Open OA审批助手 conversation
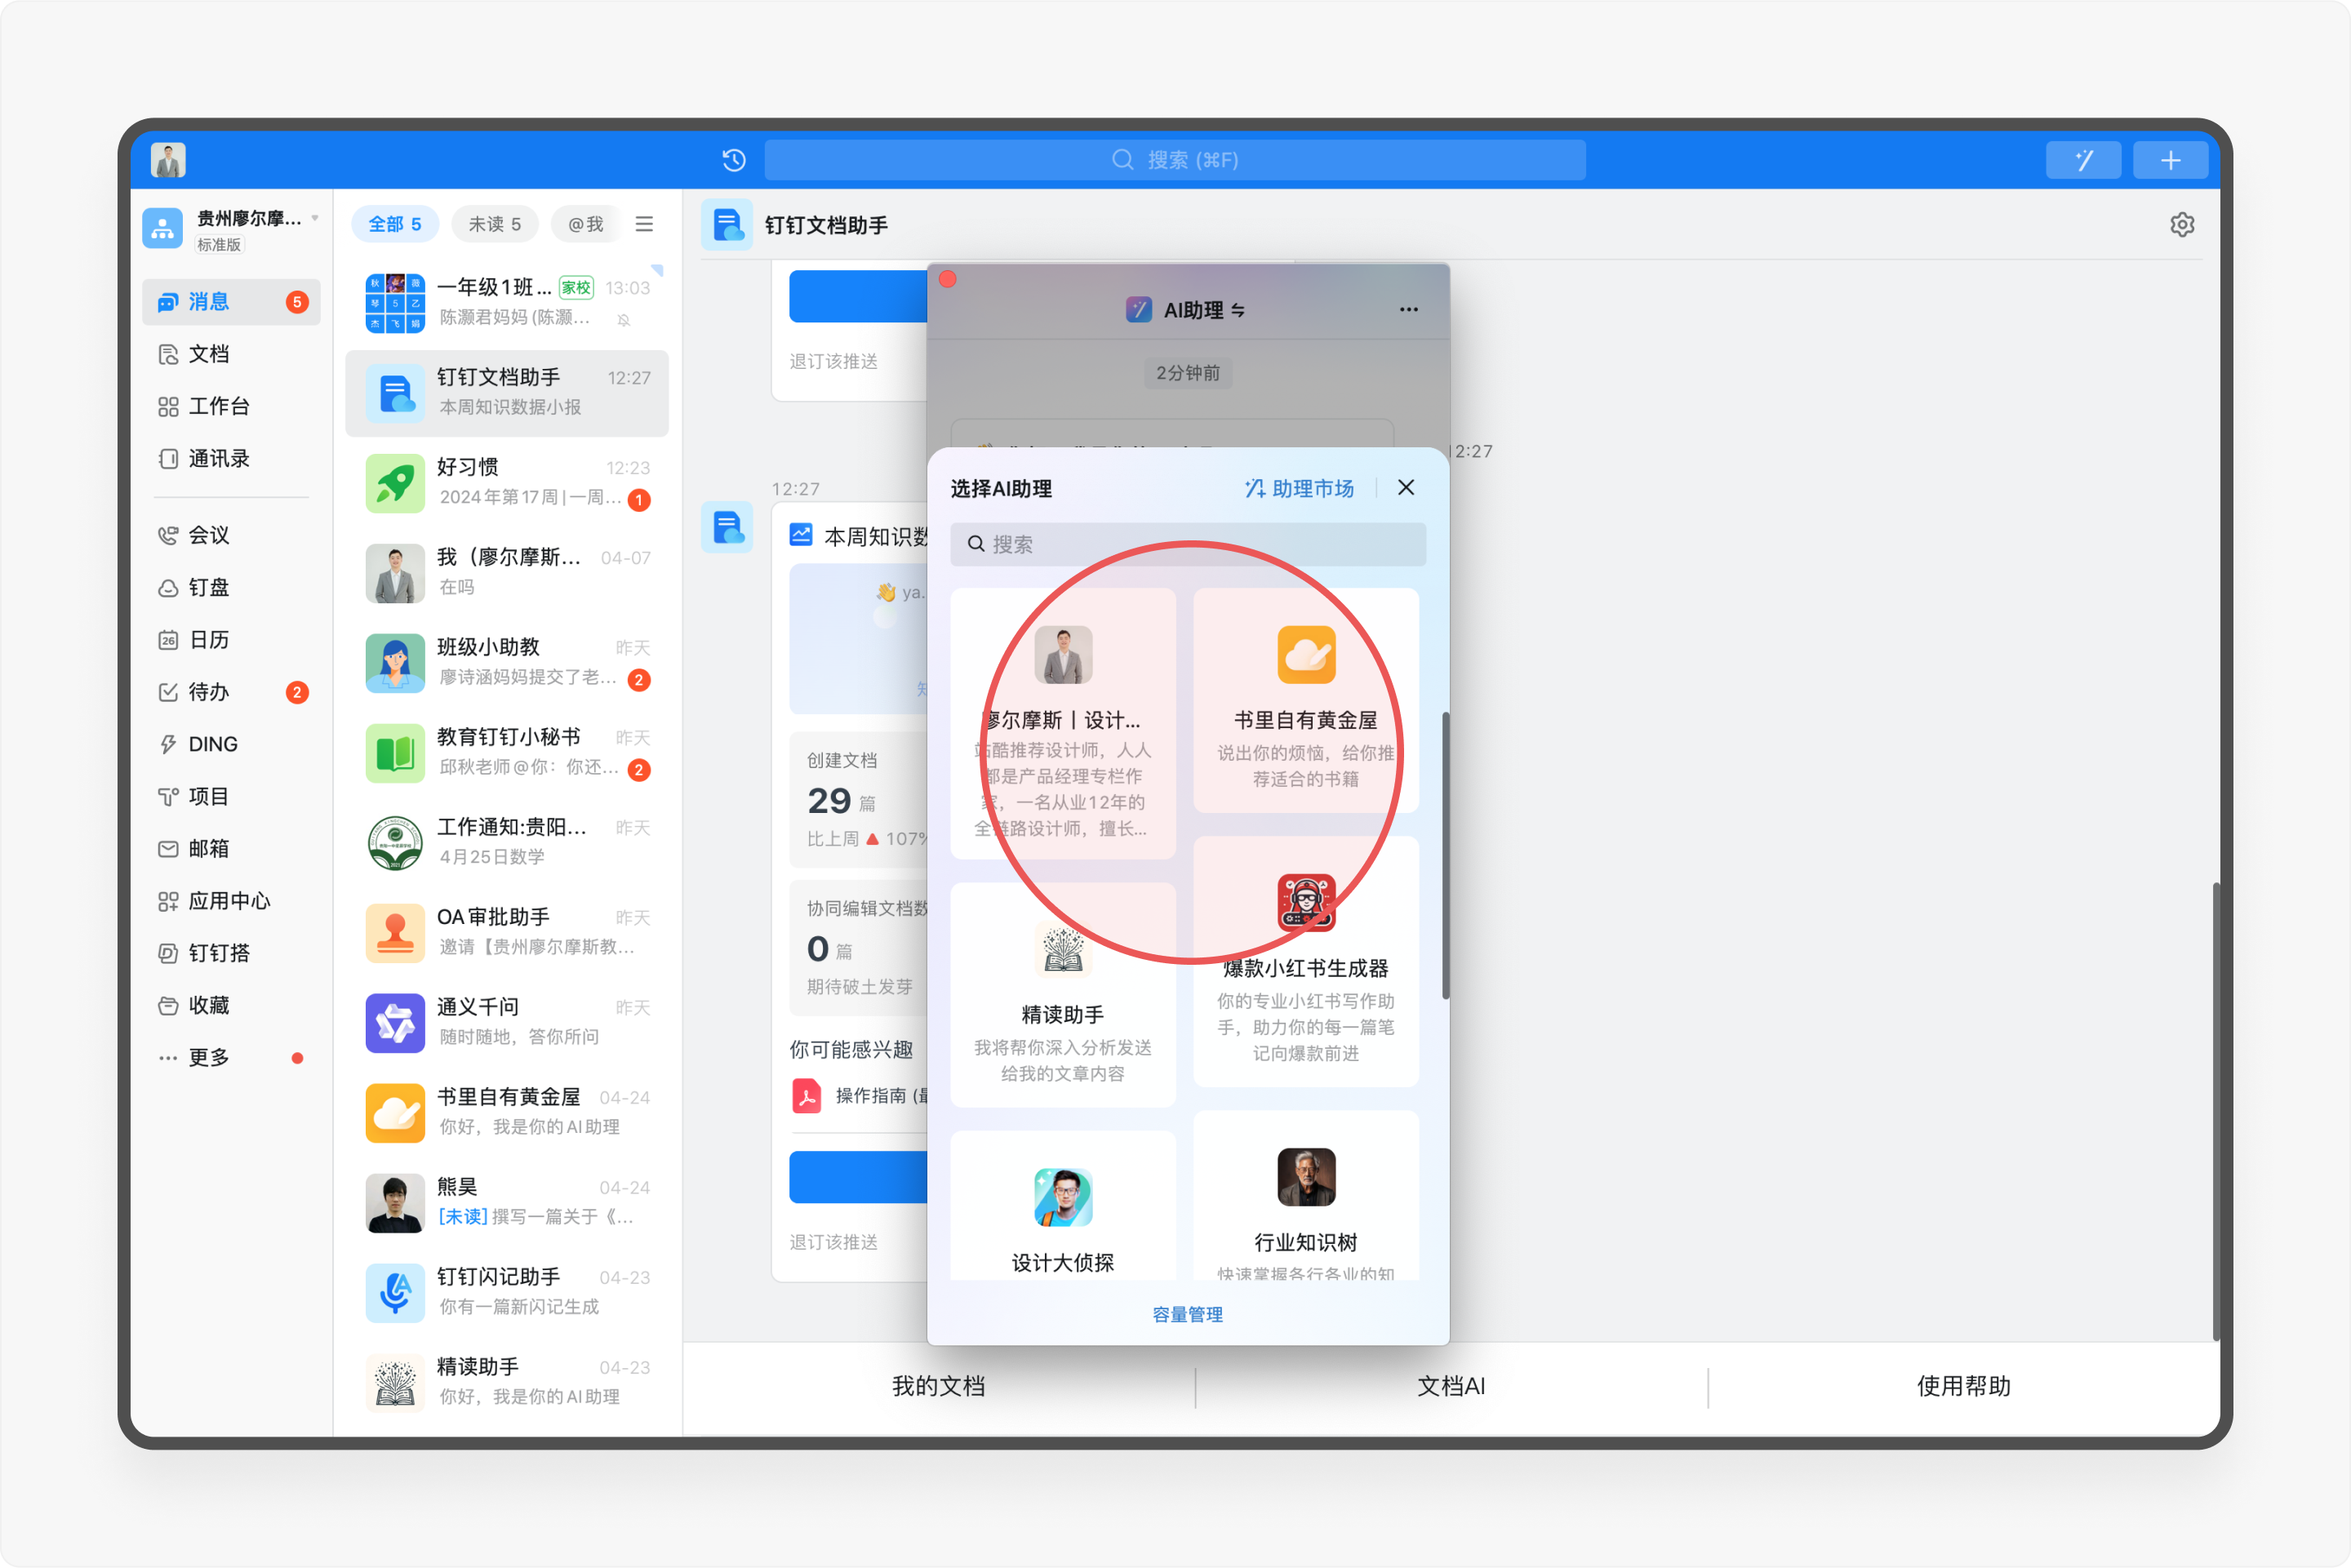2351x1568 pixels. point(507,932)
